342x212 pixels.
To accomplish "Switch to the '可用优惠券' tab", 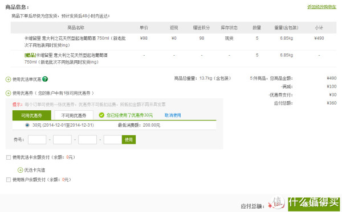I will pos(31,115).
